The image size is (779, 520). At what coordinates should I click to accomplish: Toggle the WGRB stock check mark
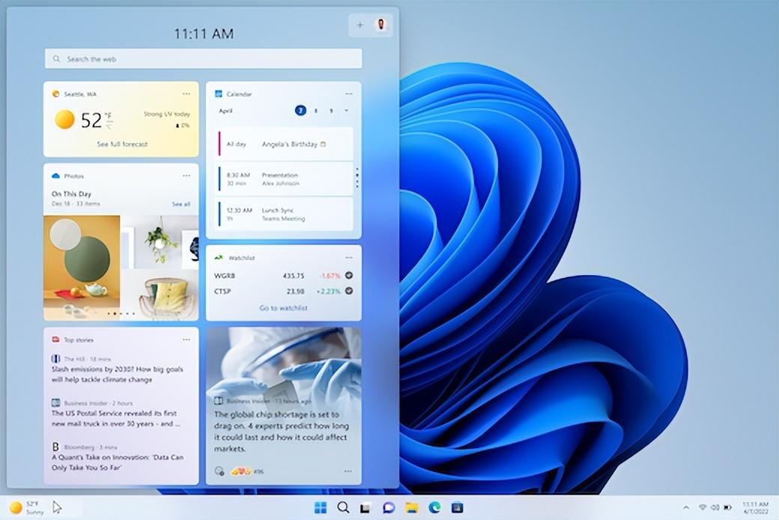[x=349, y=276]
